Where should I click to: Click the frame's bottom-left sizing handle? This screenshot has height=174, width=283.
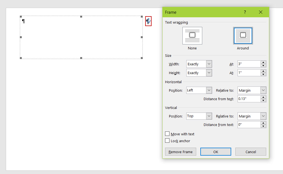click(x=21, y=58)
